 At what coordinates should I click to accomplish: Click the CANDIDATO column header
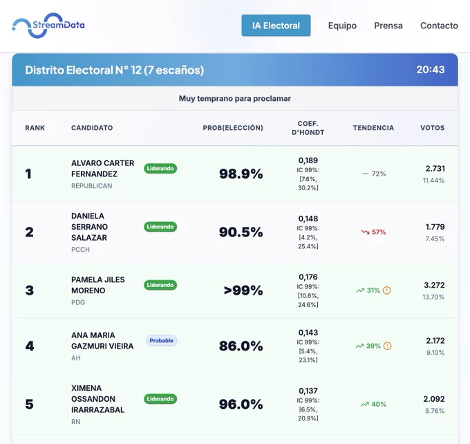[92, 128]
